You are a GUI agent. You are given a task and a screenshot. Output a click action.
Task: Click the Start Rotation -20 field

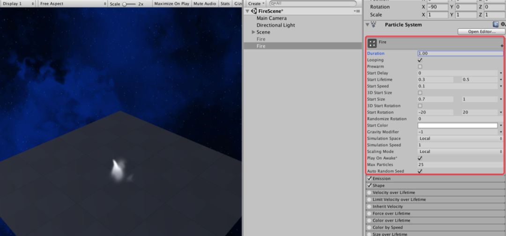point(435,112)
